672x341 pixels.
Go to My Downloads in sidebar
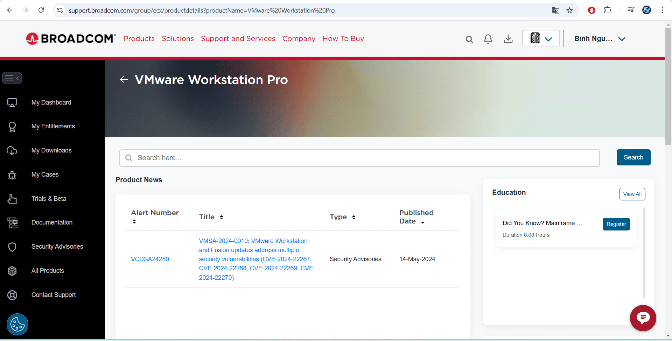51,150
